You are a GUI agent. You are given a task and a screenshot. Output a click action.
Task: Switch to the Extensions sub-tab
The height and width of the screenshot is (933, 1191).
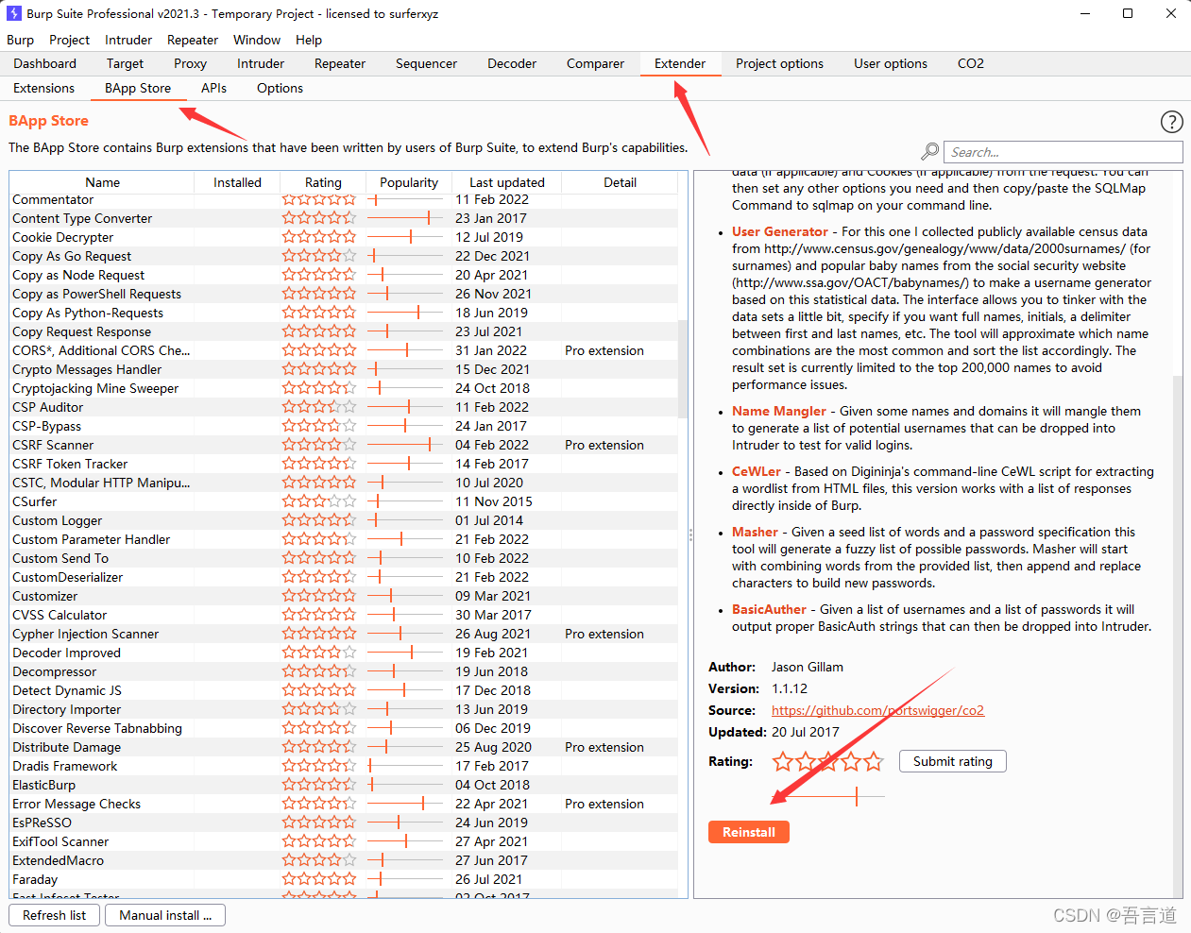(43, 88)
